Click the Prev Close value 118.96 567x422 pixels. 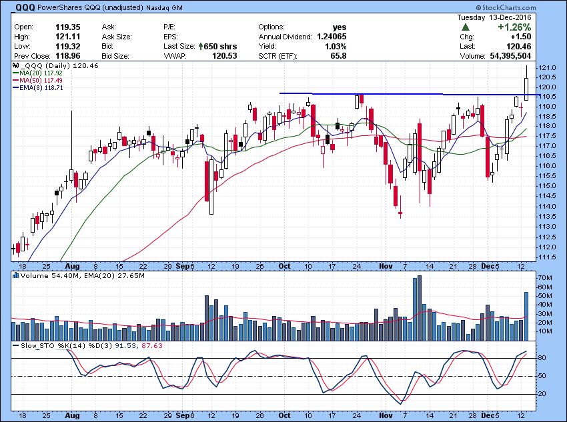coord(68,56)
